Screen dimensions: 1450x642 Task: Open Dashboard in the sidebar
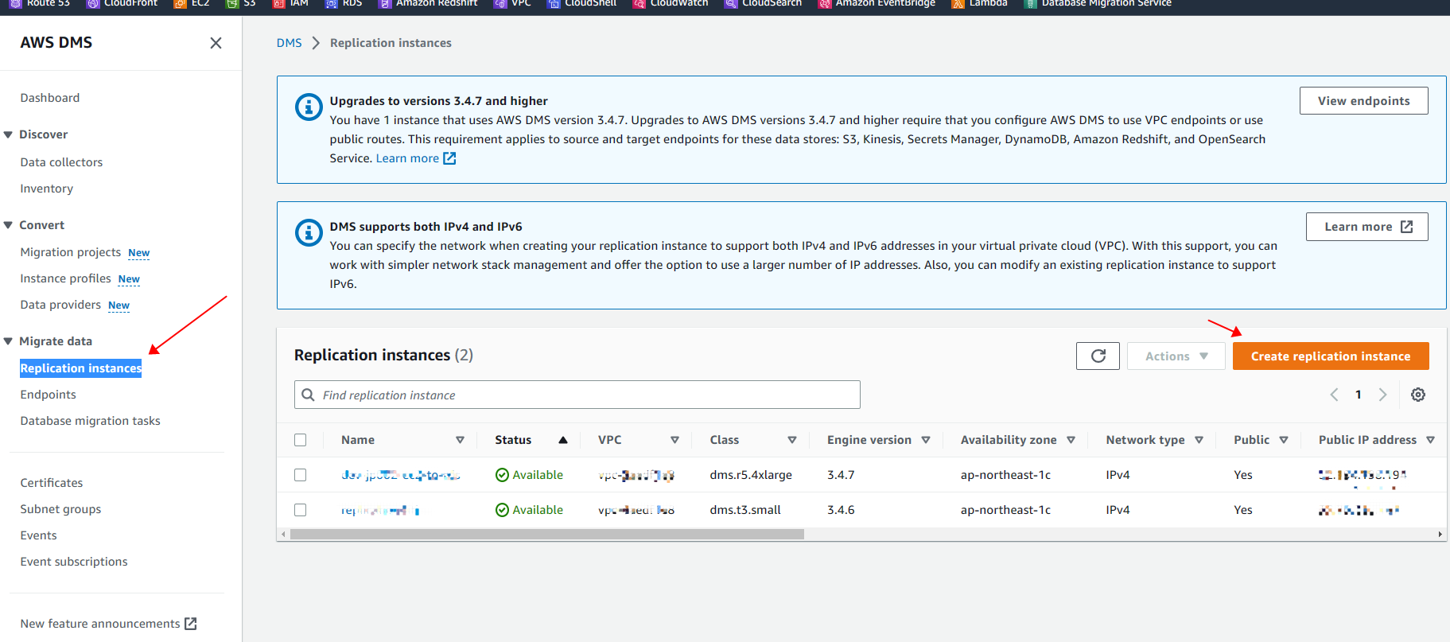[50, 98]
